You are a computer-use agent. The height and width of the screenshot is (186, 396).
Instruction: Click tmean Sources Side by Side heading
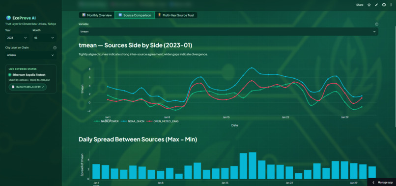136,46
